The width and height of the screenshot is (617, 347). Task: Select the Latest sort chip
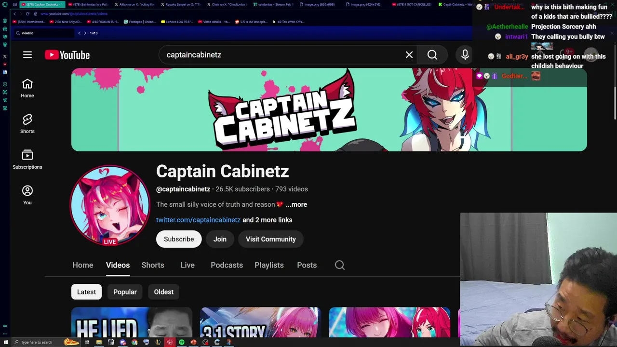click(x=87, y=292)
